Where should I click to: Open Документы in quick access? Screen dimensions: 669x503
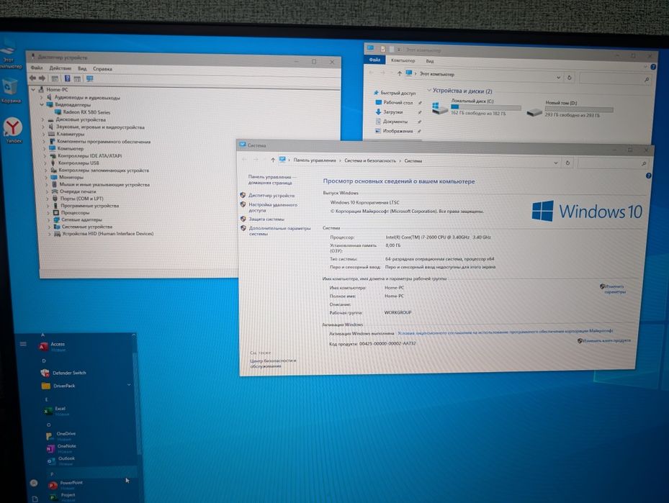[x=391, y=122]
